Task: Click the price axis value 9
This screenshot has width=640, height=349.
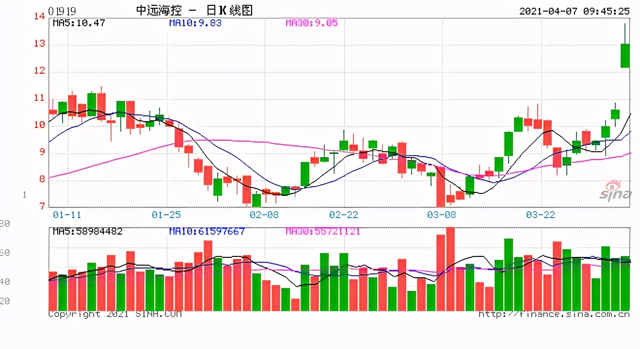Action: tap(42, 152)
